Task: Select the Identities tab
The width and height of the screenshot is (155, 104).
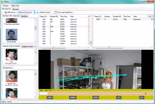Action: coord(24,16)
